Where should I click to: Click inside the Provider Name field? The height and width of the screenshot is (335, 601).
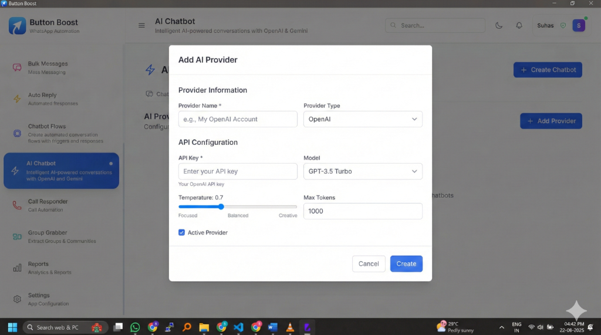click(x=238, y=119)
